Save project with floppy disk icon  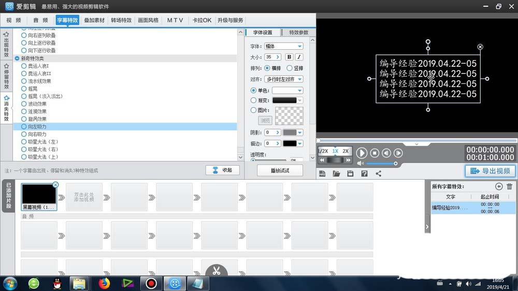[x=350, y=173]
